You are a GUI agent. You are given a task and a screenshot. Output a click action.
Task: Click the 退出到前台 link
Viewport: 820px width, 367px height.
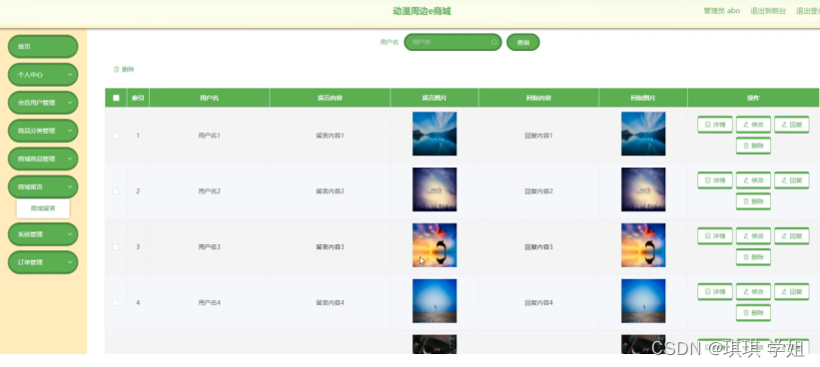tap(768, 11)
